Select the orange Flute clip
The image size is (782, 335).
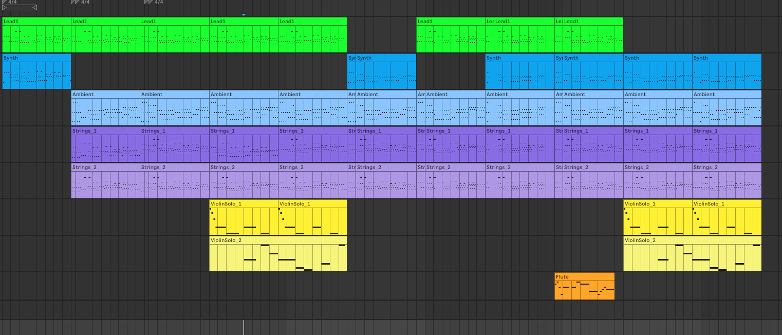(584, 286)
